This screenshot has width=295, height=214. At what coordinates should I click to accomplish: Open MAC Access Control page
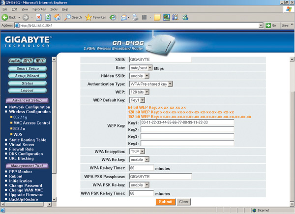tap(31, 123)
